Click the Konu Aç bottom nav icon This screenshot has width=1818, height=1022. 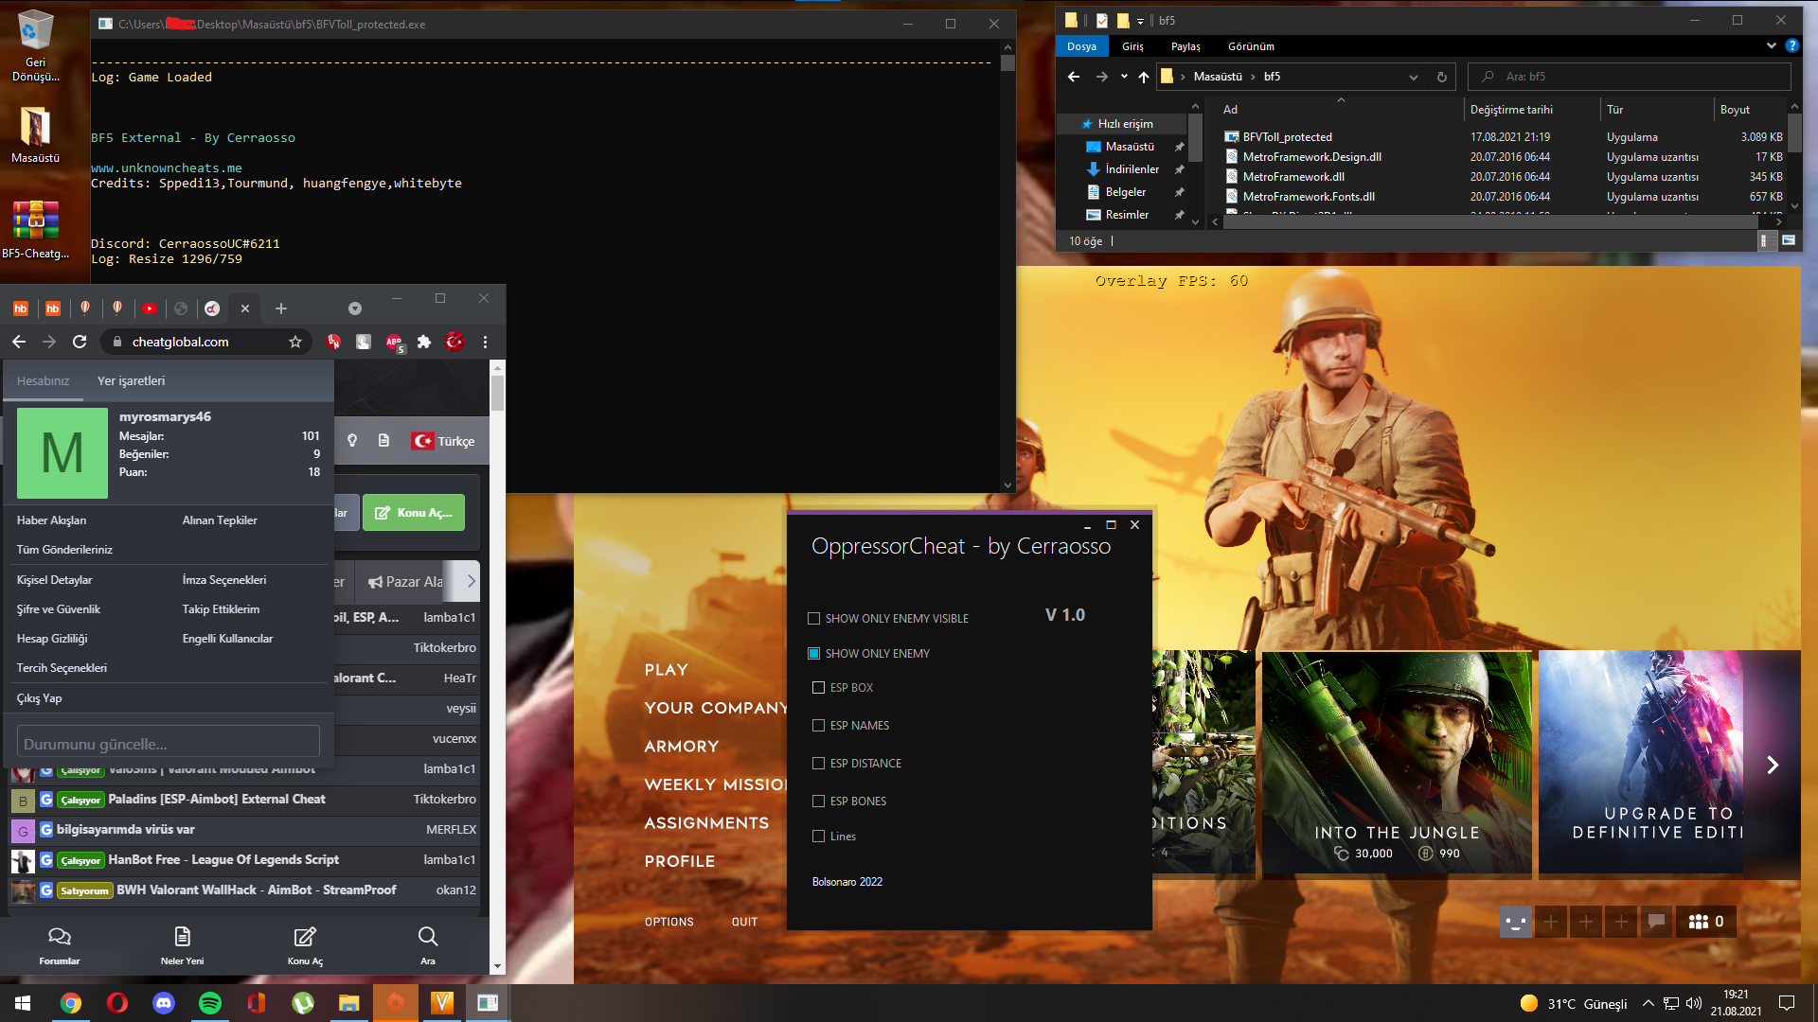[305, 945]
